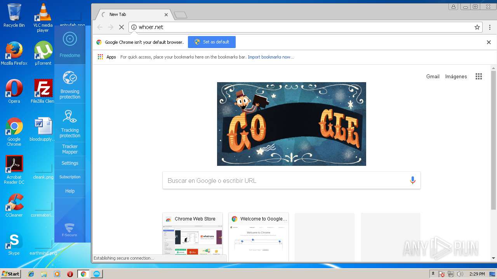Close the New Tab tab

(x=166, y=15)
